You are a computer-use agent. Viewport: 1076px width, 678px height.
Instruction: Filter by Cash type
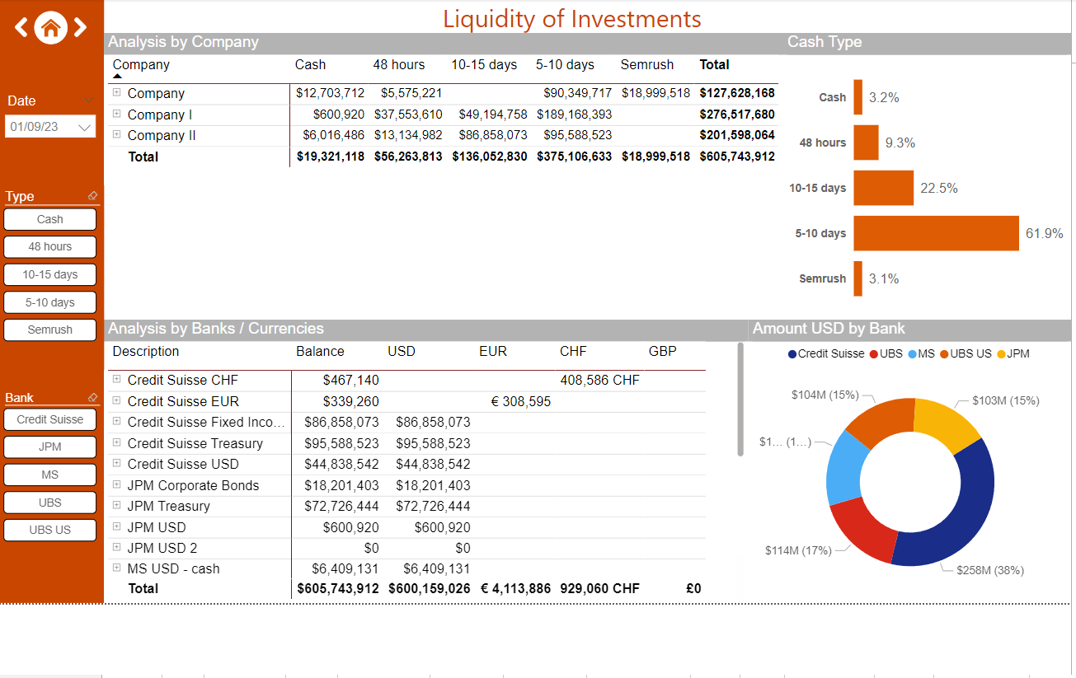tap(50, 219)
